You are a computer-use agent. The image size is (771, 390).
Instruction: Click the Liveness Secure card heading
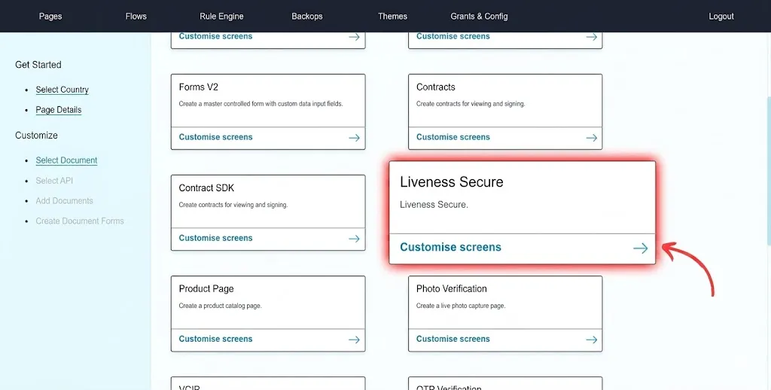pos(452,182)
